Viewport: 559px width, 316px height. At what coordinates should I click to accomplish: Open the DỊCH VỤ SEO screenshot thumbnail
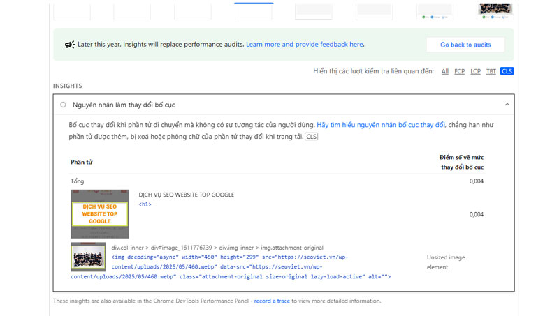pyautogui.click(x=100, y=214)
